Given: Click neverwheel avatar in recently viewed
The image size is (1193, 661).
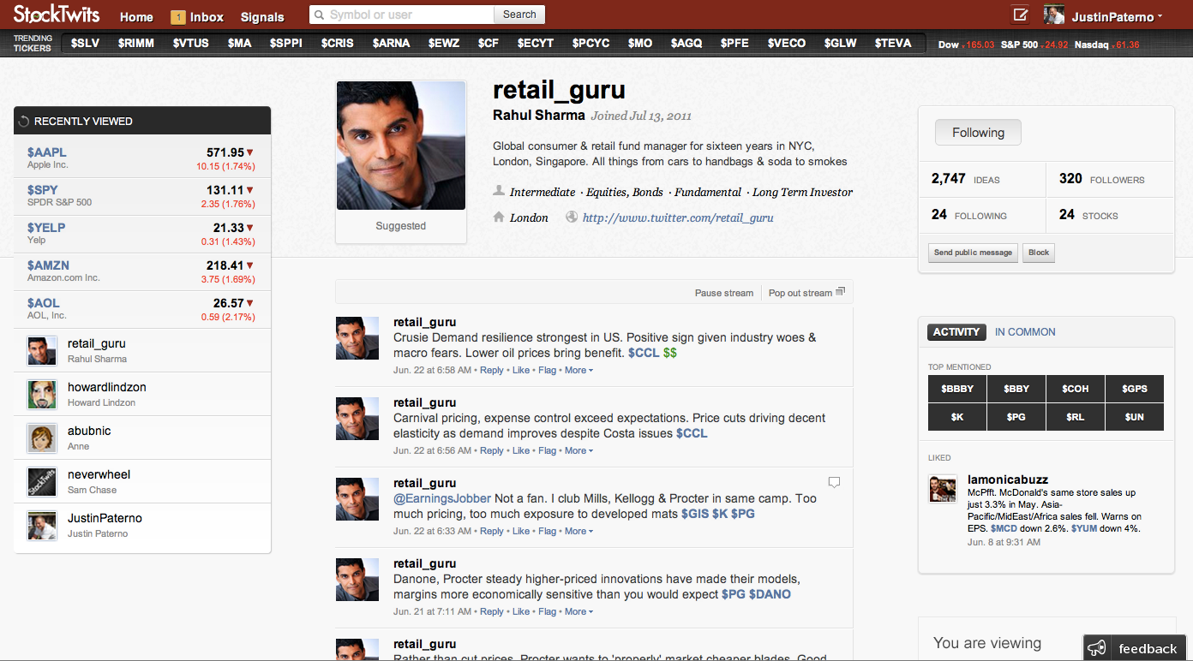Looking at the screenshot, I should (x=42, y=481).
